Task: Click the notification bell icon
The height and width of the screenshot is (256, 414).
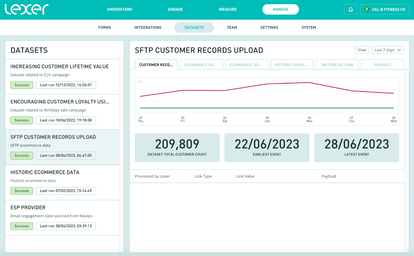Action: coord(351,10)
